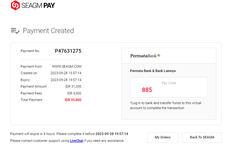Click the SEAGM PAY wordmark text

tap(38, 6)
